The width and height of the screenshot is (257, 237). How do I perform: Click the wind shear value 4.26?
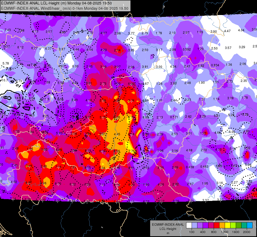(x=161, y=185)
